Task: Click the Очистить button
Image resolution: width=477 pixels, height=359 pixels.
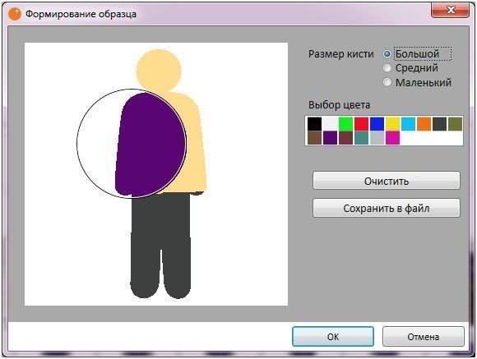Action: click(387, 181)
